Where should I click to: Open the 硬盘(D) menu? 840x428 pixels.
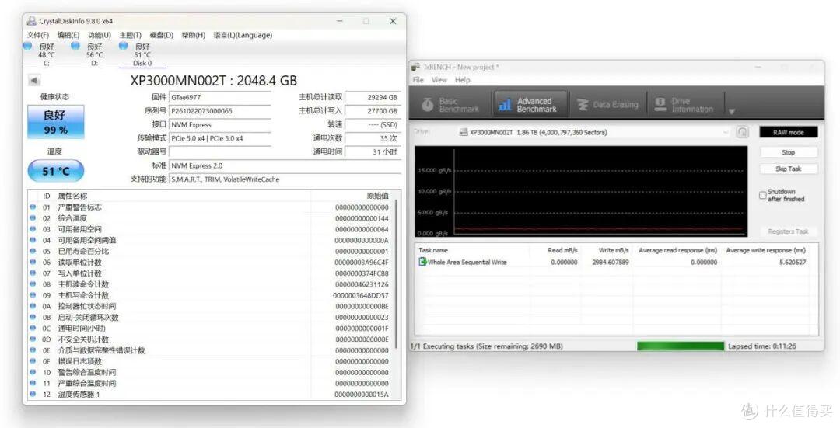(161, 35)
